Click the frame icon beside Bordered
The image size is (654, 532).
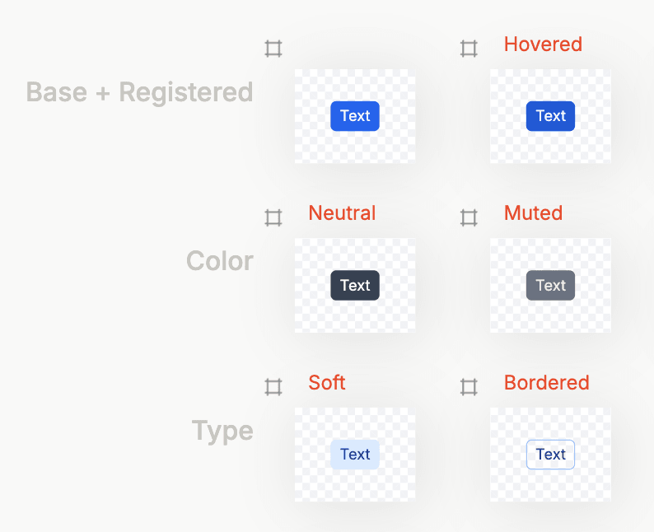click(x=469, y=387)
